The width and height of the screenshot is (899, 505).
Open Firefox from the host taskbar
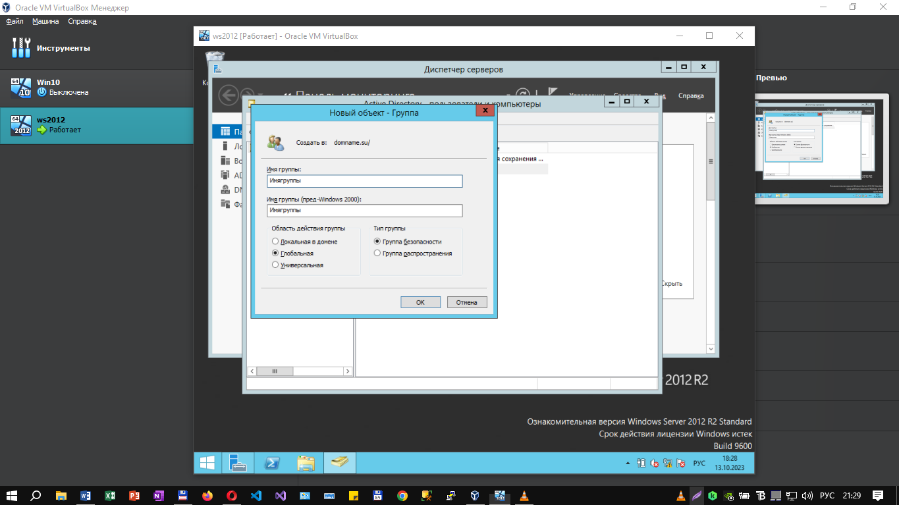(x=207, y=496)
